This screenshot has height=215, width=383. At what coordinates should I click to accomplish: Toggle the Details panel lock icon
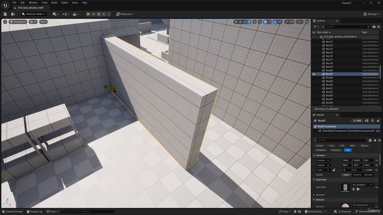pos(378,121)
